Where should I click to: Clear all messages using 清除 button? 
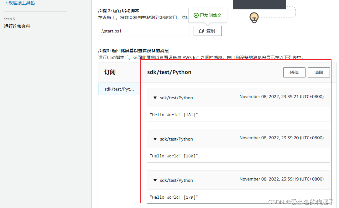(x=319, y=72)
